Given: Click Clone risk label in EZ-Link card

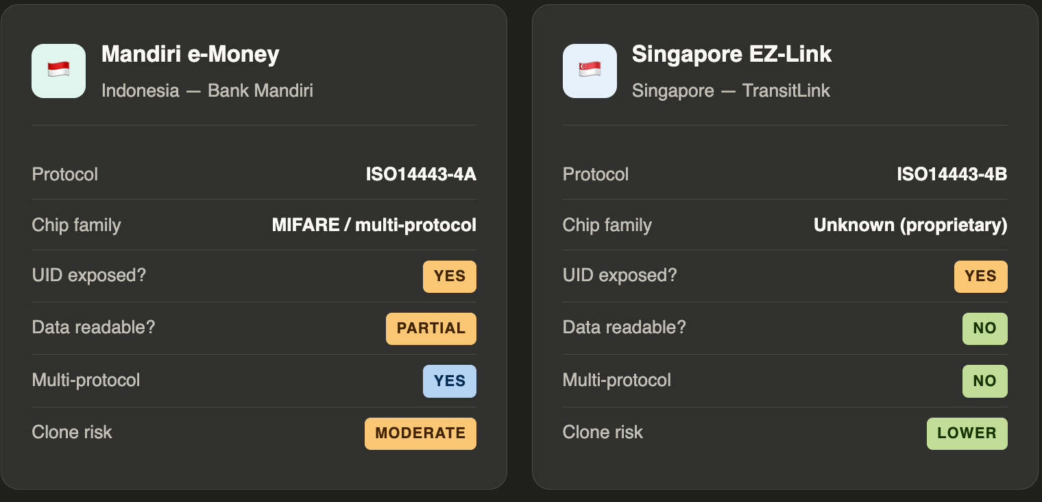Looking at the screenshot, I should click(603, 432).
